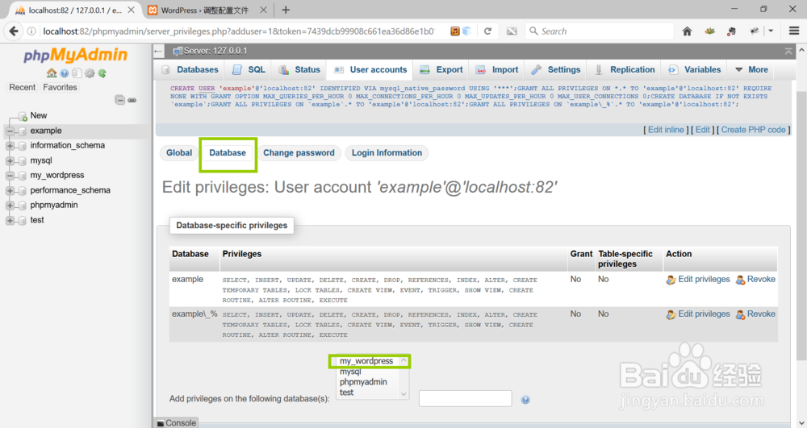Screen dimensions: 807x428
Task: Click the Edit privileges icon for example row
Action: pos(671,280)
